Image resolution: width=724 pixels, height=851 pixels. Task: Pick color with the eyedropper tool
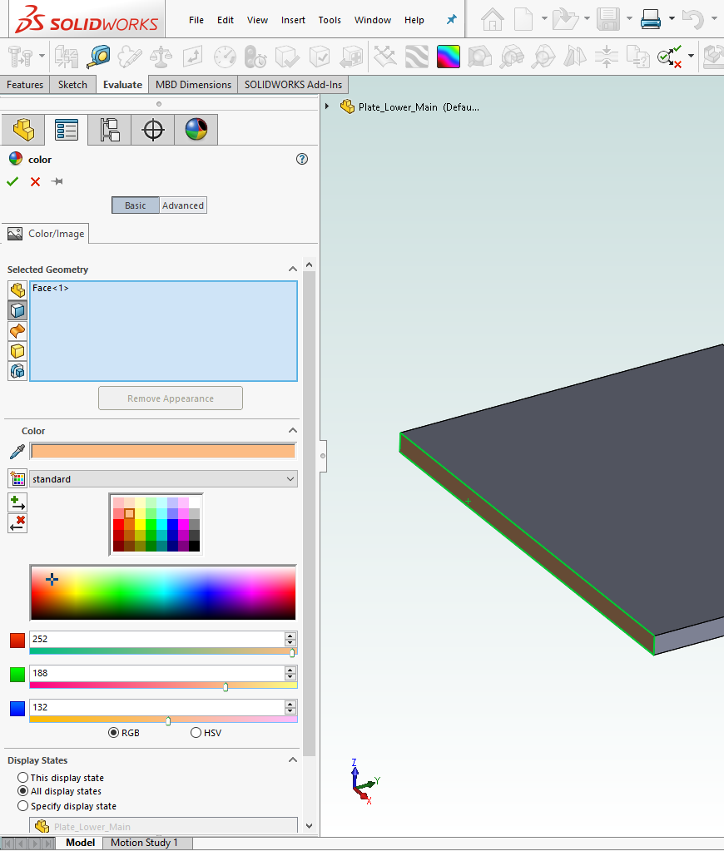pos(17,452)
